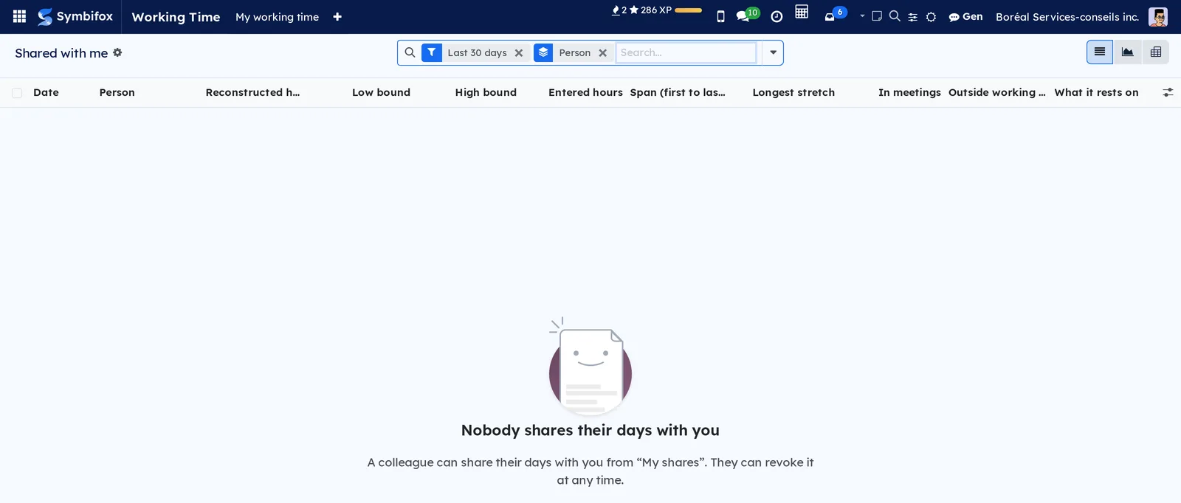Open the Boréal Services-conseils inc. company switcher

(1067, 16)
